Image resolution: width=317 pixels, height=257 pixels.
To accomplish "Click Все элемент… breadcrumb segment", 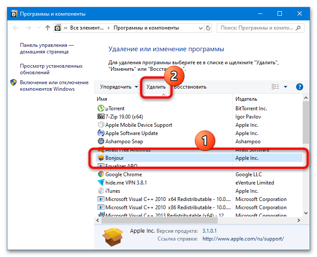I will point(87,28).
